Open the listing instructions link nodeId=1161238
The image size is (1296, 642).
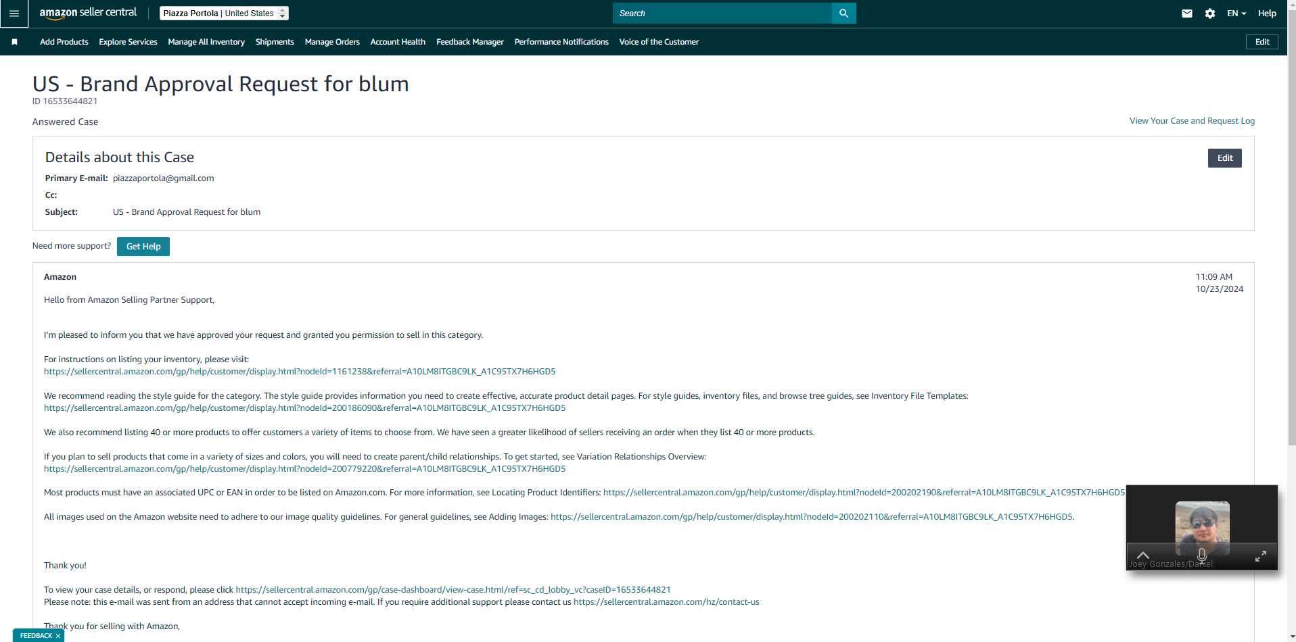pos(300,372)
